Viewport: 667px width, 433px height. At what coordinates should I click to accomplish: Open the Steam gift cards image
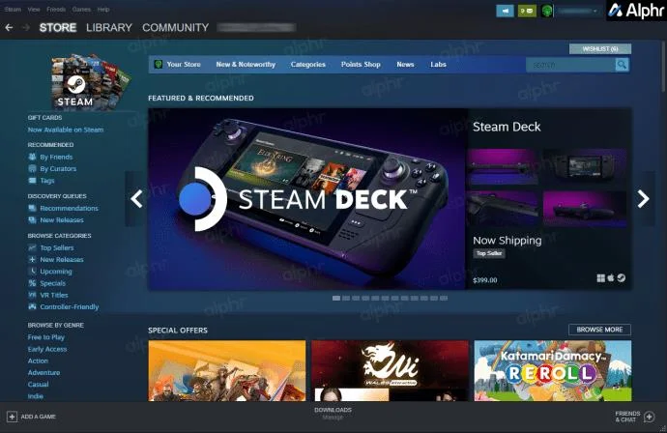(91, 81)
